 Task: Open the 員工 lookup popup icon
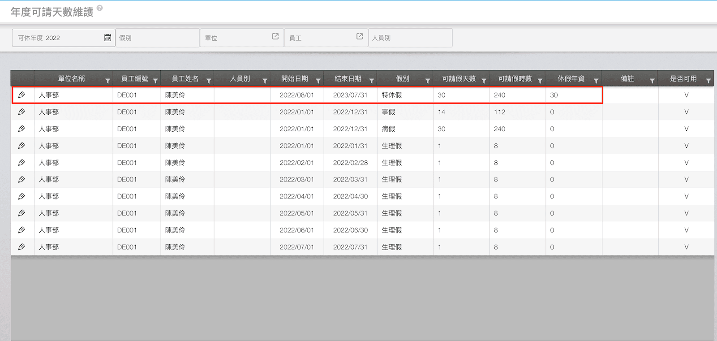point(360,37)
